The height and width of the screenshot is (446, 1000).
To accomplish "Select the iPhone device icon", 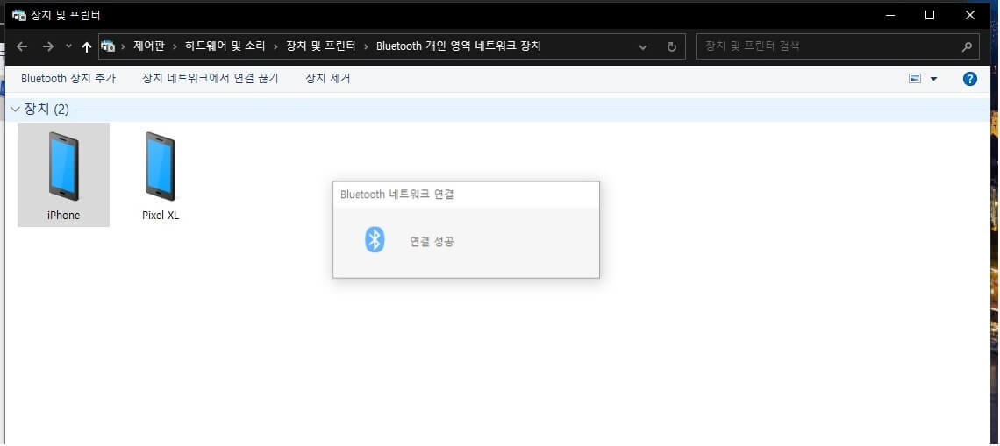I will [x=64, y=166].
